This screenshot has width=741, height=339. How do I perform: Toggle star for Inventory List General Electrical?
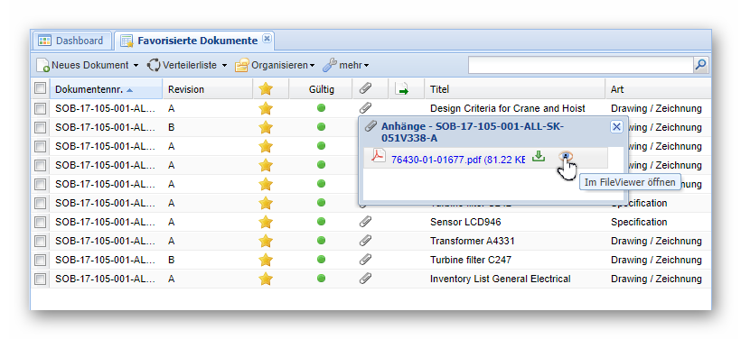(x=266, y=279)
